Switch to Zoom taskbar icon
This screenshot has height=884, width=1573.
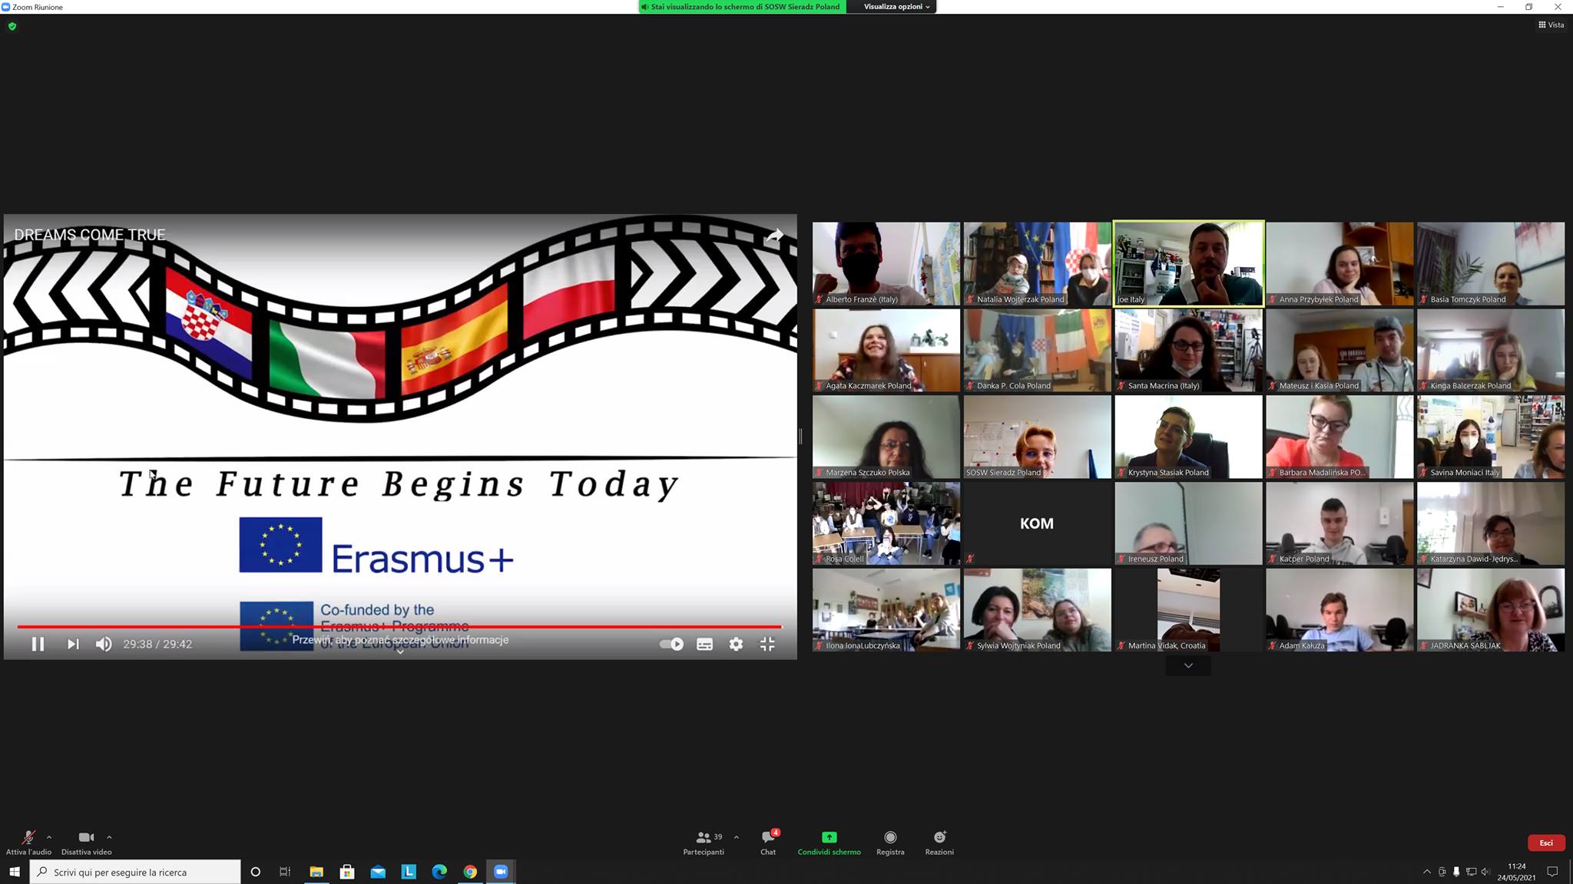pos(501,872)
